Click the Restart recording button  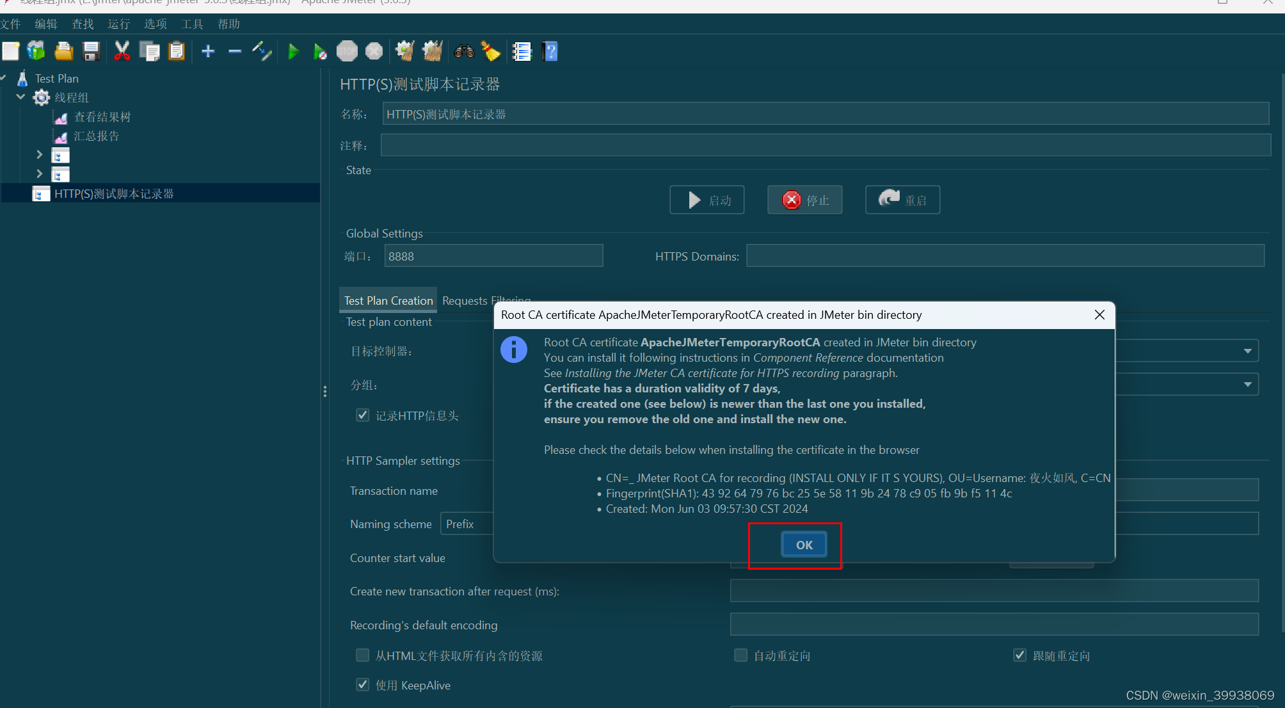[x=904, y=200]
